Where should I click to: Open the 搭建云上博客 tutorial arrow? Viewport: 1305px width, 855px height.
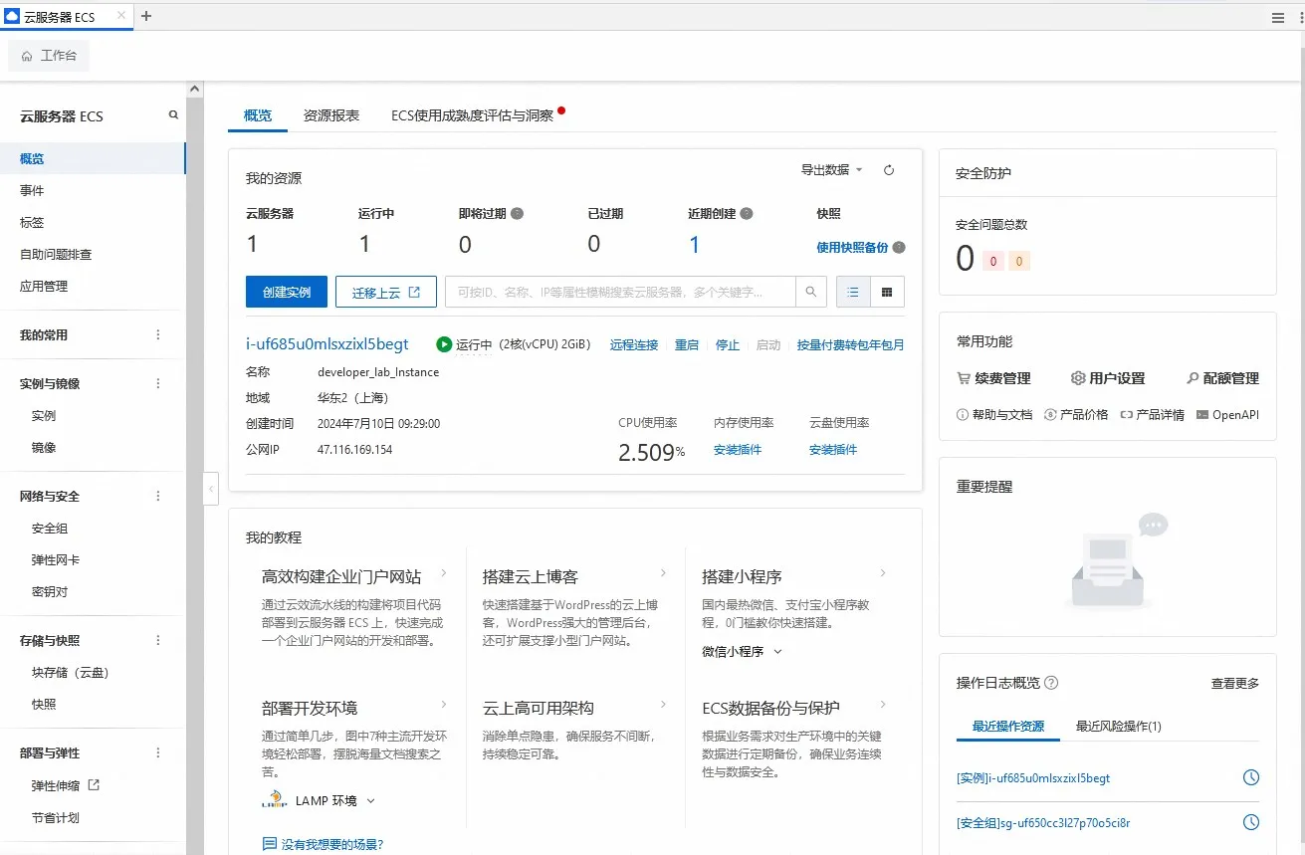pos(663,573)
